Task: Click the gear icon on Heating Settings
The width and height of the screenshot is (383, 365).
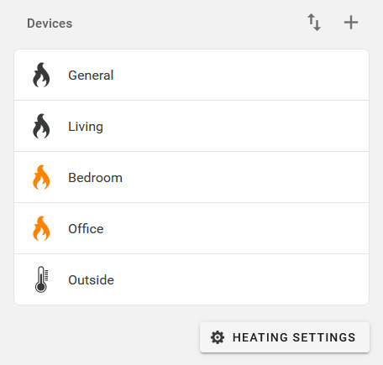Action: click(218, 337)
